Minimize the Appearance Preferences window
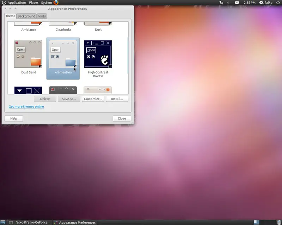Image resolution: width=282 pixels, height=225 pixels. click(x=11, y=8)
